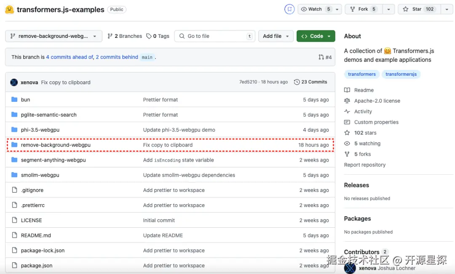Click the remove-background-webgpu folder icon

(14, 145)
